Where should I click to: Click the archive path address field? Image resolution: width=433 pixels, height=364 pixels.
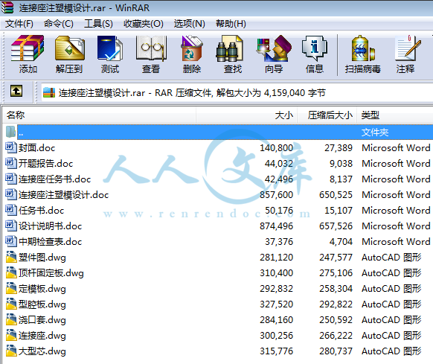(x=237, y=92)
